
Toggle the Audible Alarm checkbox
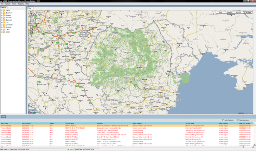[x=238, y=120]
